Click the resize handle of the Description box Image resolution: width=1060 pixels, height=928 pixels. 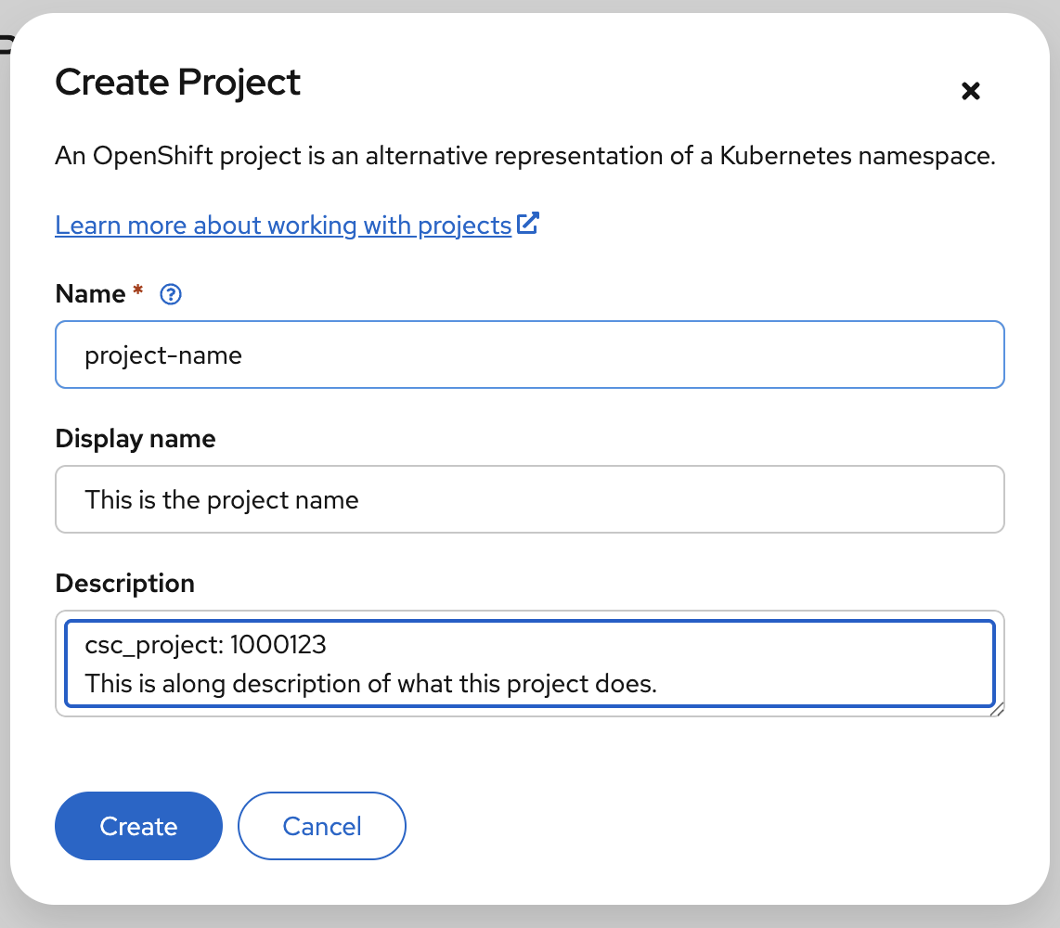(x=998, y=711)
